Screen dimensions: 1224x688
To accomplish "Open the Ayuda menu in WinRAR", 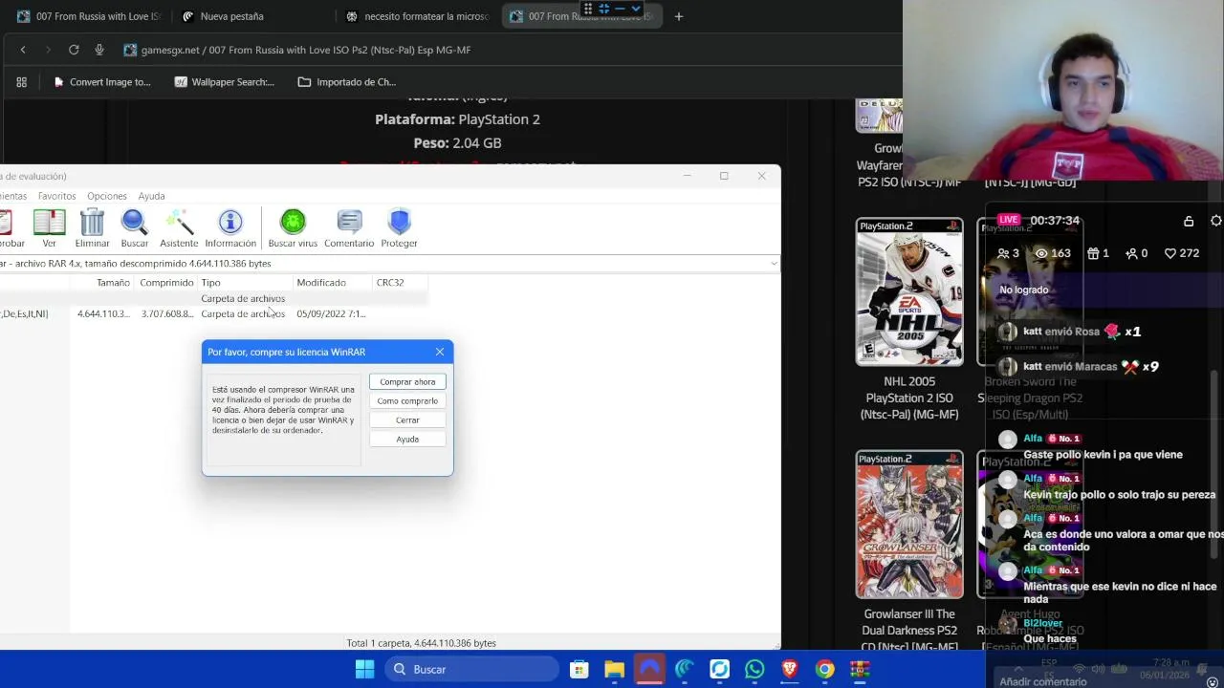I will [151, 196].
